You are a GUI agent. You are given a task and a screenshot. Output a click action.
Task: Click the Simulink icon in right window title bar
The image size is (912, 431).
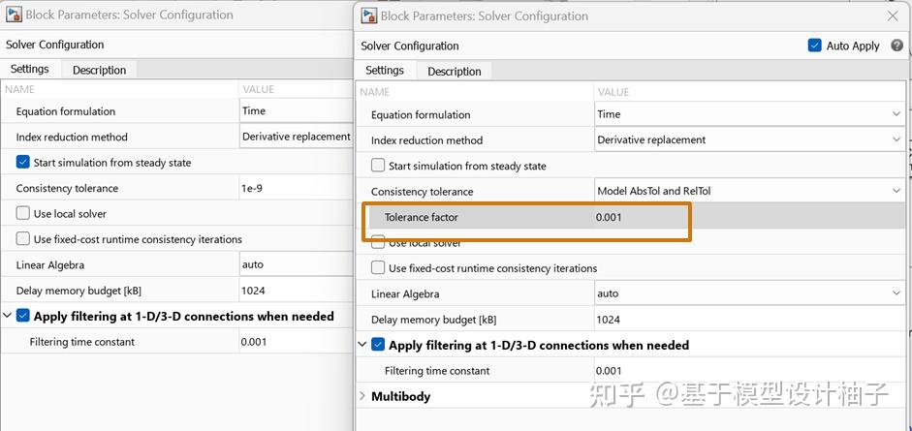(x=368, y=15)
